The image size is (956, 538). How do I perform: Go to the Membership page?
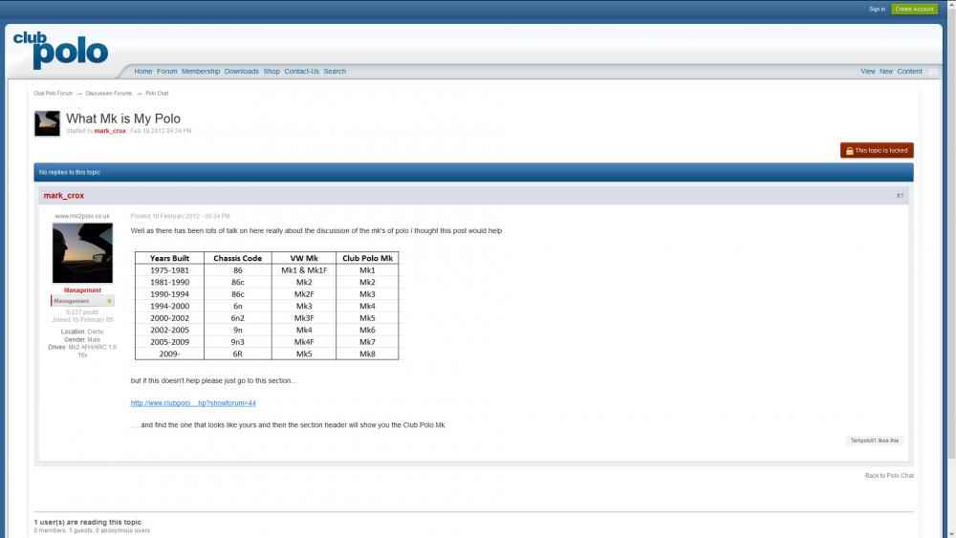pyautogui.click(x=201, y=72)
